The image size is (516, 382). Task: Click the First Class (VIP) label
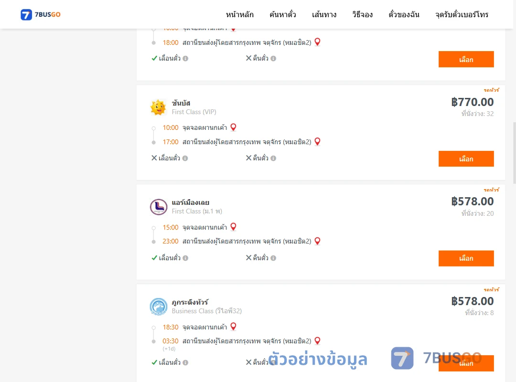[x=194, y=112]
